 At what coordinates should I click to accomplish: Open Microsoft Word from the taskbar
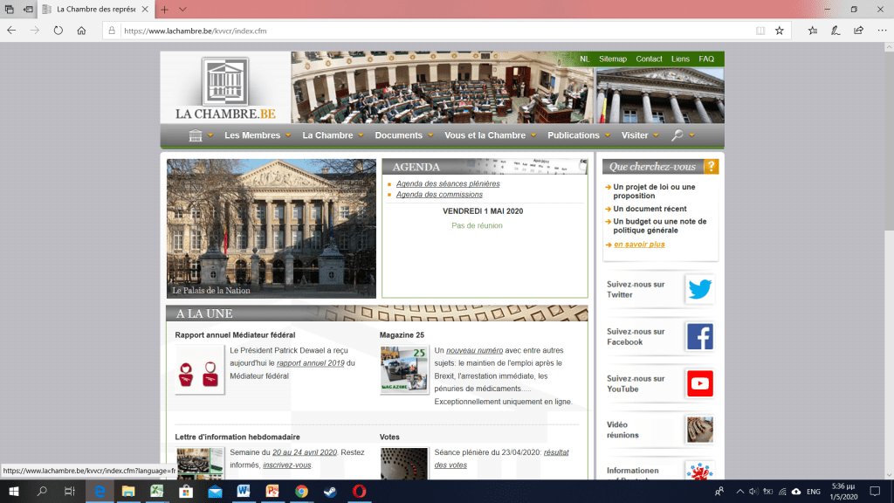[242, 492]
